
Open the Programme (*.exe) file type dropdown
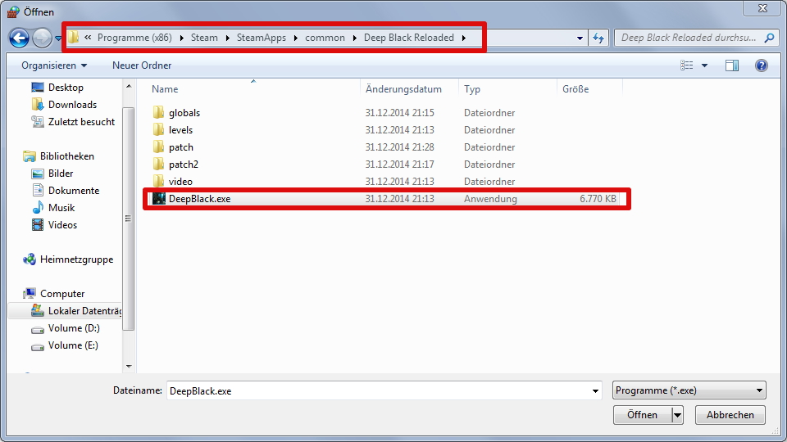(x=689, y=390)
